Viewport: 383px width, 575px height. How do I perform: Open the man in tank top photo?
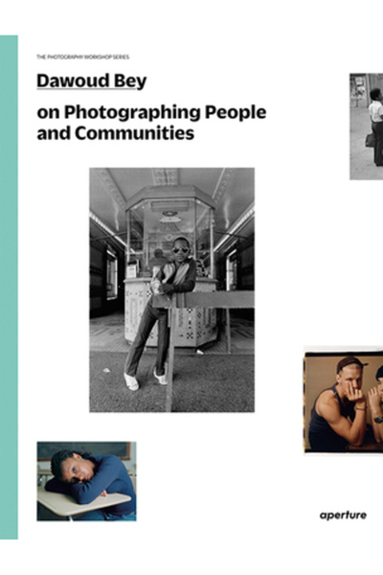click(x=344, y=400)
